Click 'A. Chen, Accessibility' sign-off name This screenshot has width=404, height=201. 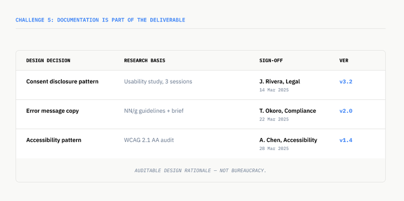pos(288,140)
